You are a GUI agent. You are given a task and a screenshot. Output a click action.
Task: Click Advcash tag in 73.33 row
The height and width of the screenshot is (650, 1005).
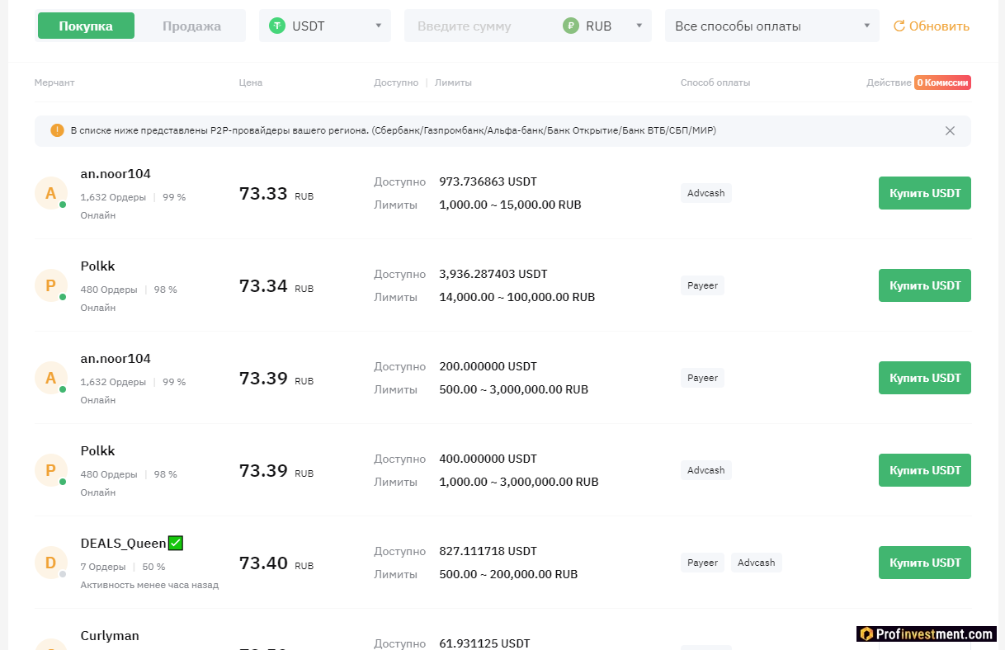pos(706,193)
